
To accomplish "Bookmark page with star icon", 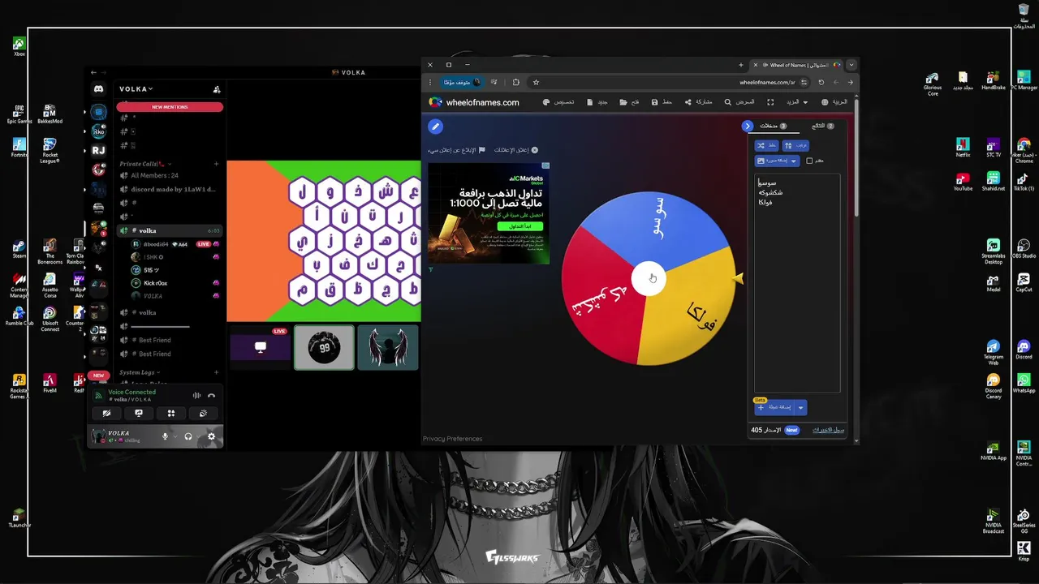I will [x=536, y=82].
